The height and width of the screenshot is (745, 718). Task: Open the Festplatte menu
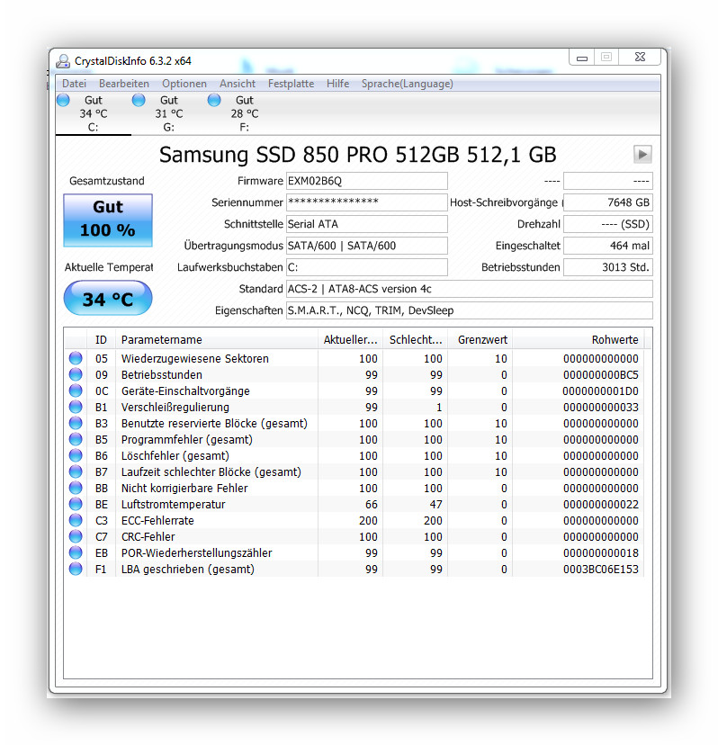[291, 84]
